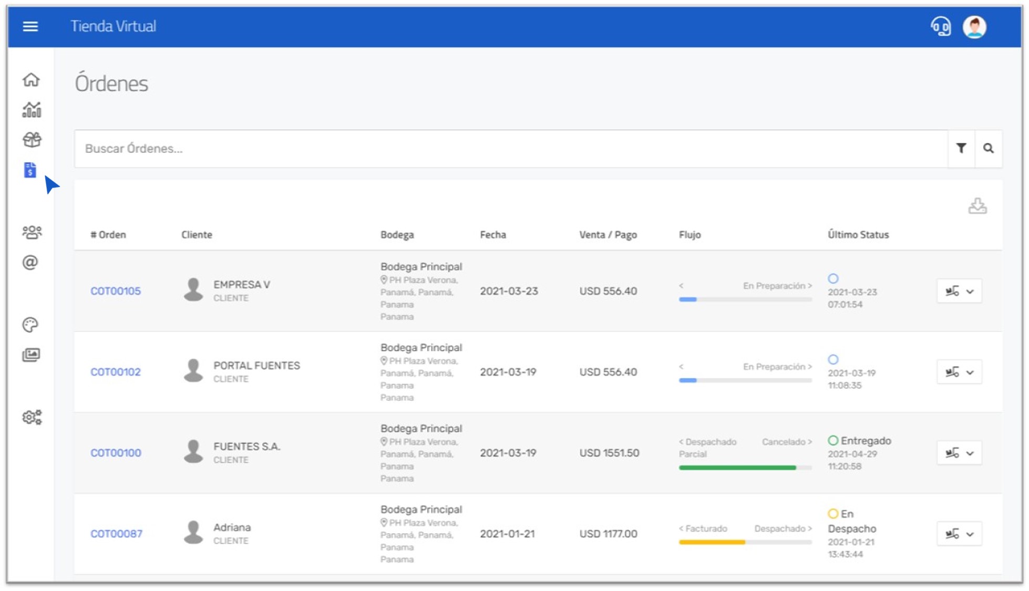
Task: Open order COT00087
Action: coord(116,534)
